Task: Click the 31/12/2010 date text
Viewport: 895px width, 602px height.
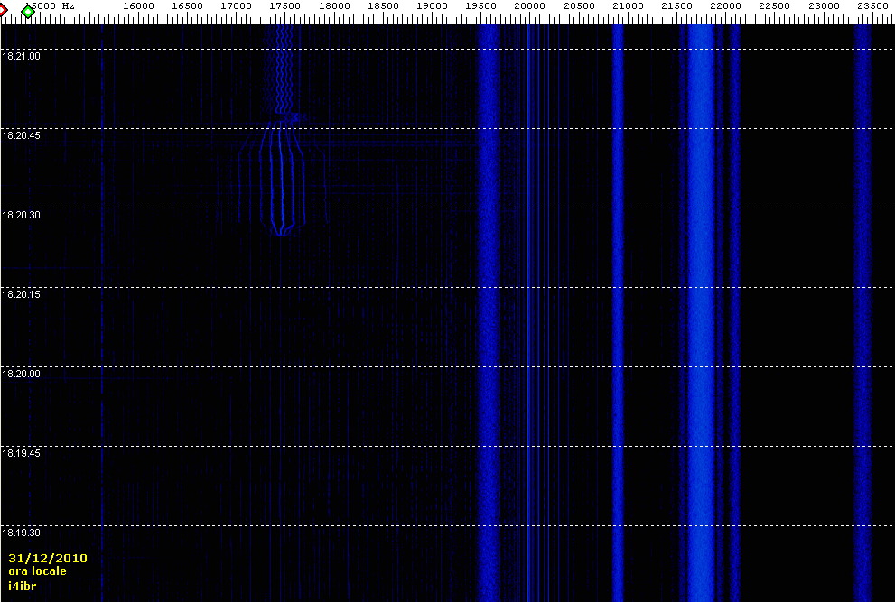Action: 48,558
